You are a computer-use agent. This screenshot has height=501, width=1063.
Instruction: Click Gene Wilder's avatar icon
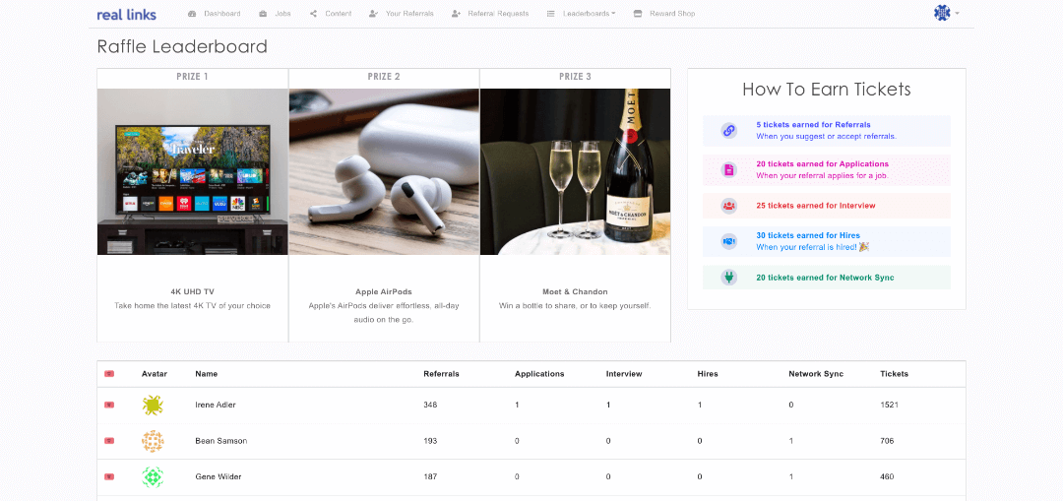[152, 476]
